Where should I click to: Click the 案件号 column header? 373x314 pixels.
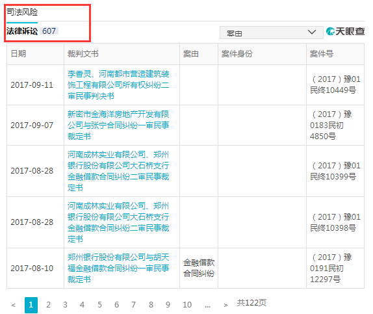click(322, 54)
